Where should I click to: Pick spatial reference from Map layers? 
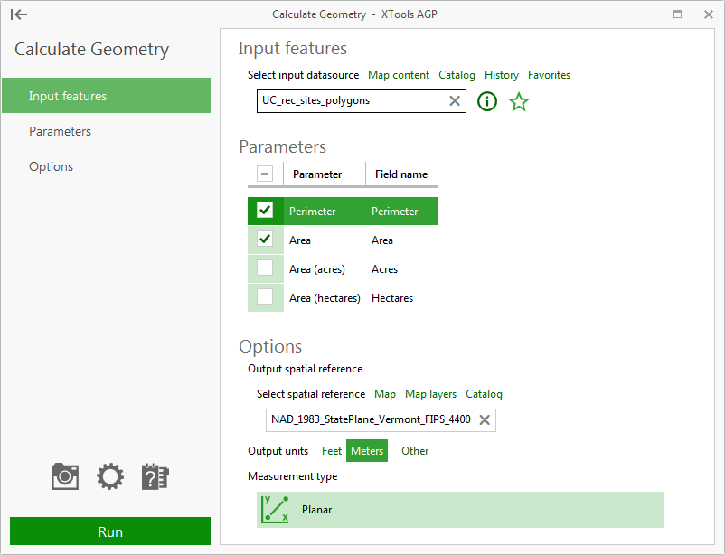pos(430,394)
